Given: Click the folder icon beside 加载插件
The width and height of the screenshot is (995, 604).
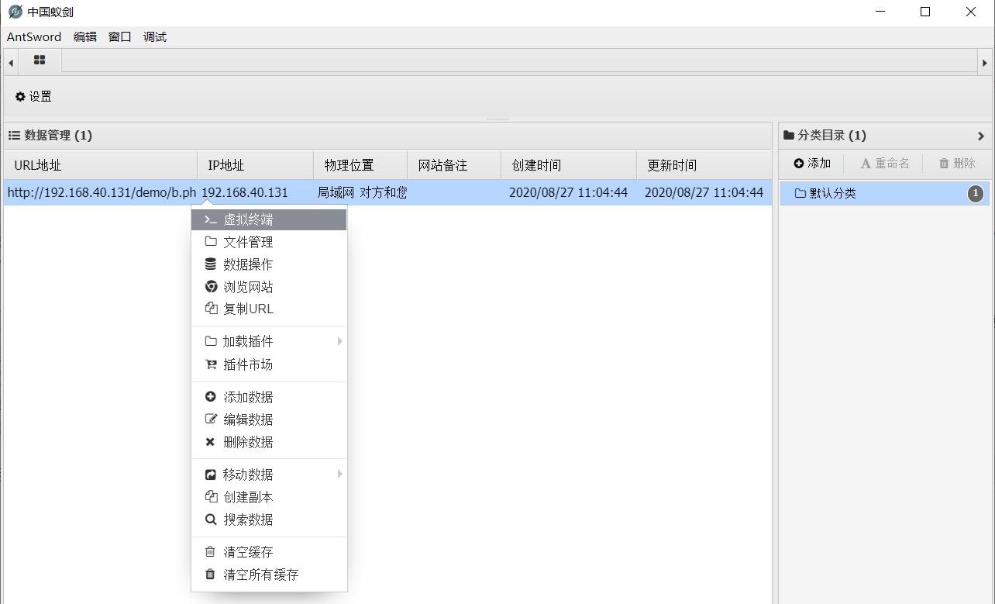Looking at the screenshot, I should (211, 342).
